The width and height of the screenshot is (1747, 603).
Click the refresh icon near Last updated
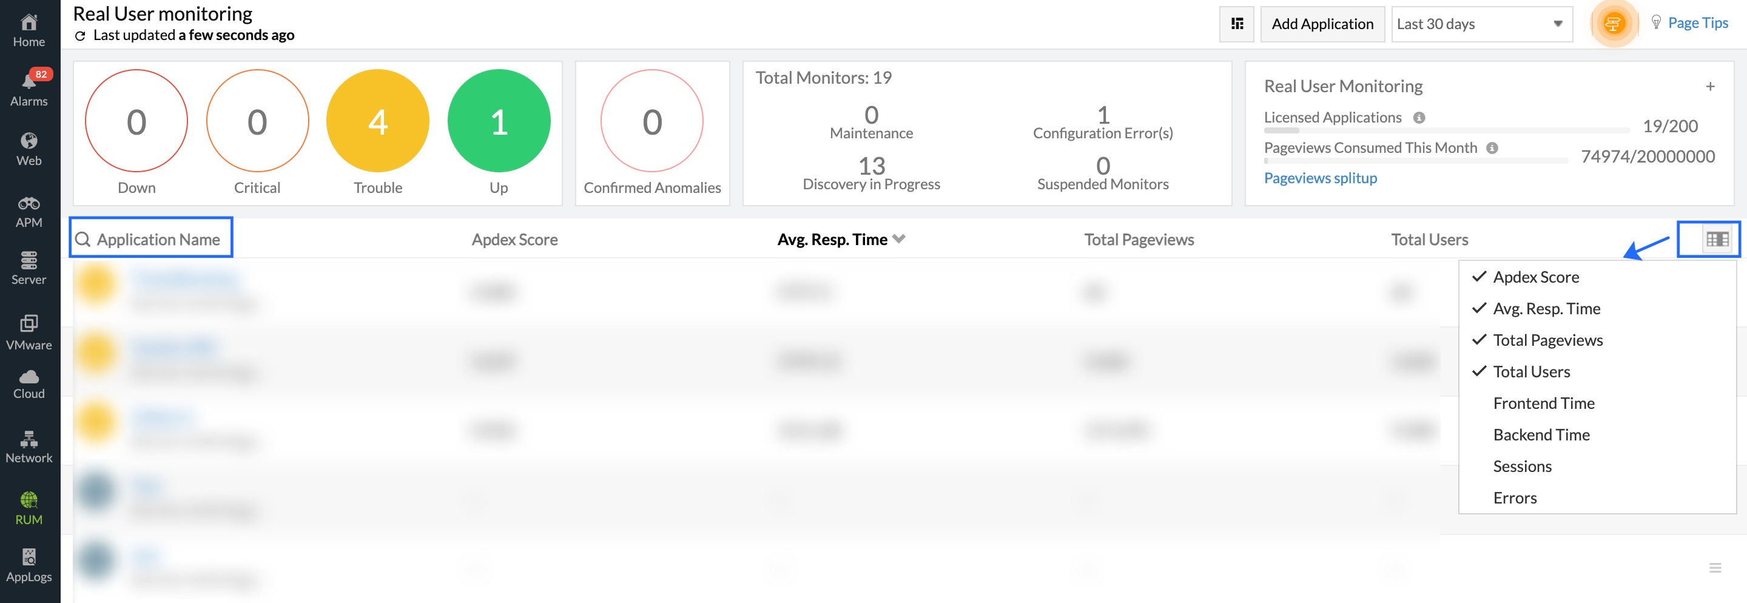pos(80,36)
